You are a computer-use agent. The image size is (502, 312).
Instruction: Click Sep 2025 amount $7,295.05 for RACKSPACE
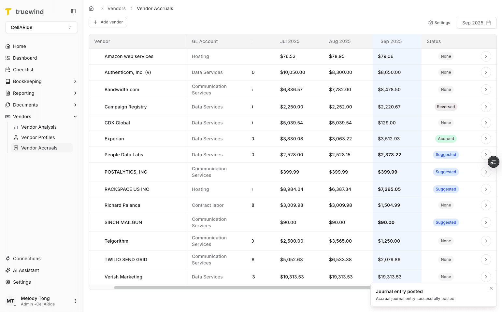click(x=389, y=189)
